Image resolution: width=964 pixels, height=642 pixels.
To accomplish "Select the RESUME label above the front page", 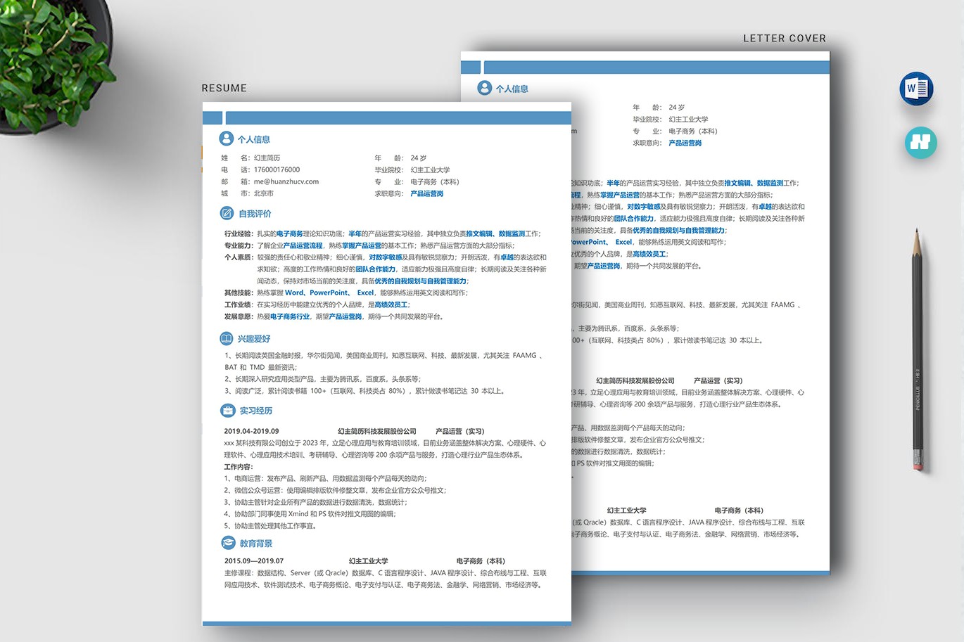I will pyautogui.click(x=224, y=88).
